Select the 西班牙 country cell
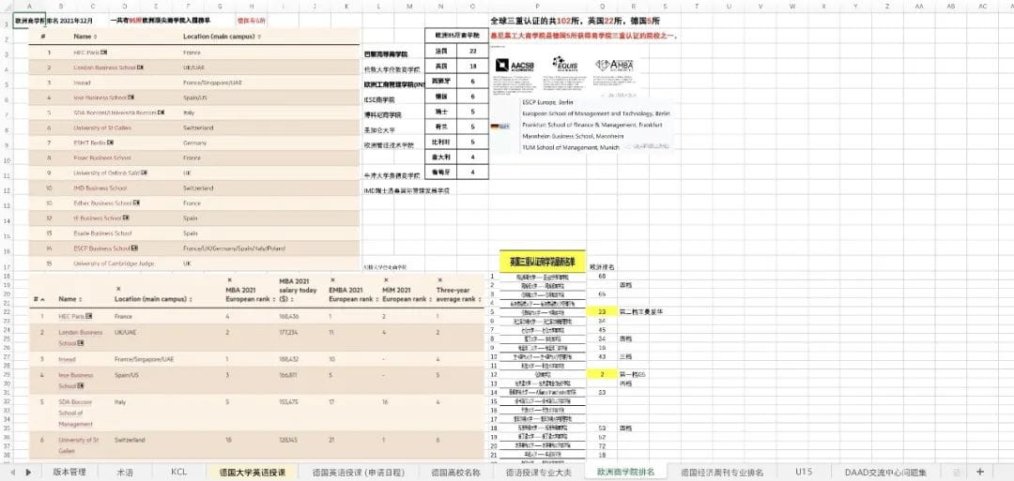The image size is (1014, 481). pyautogui.click(x=441, y=81)
